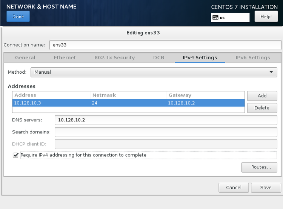Select the DCB tab
The height and width of the screenshot is (209, 283).
(x=158, y=58)
